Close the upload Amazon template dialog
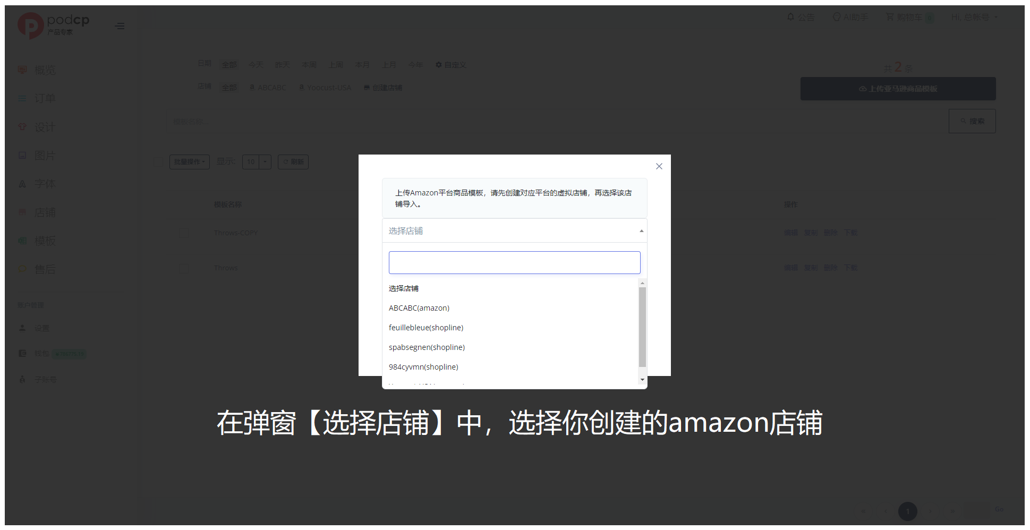Screen dimensions: 1030x530 tap(659, 166)
